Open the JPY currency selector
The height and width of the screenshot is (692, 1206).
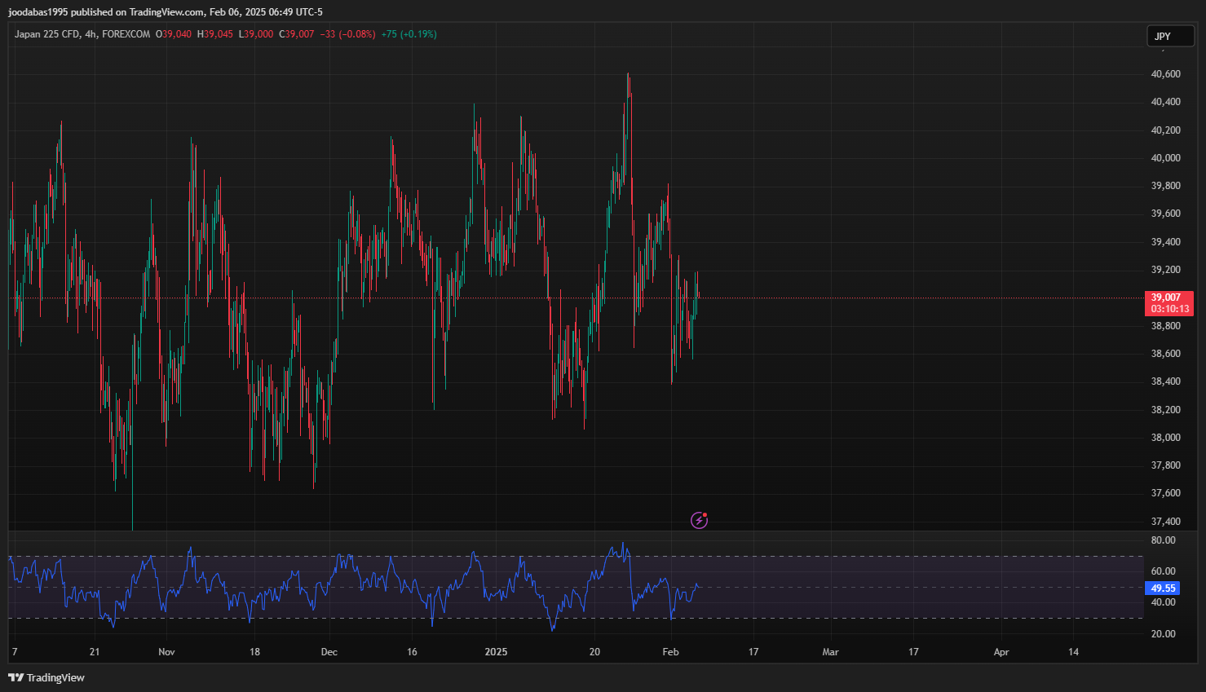click(x=1170, y=36)
